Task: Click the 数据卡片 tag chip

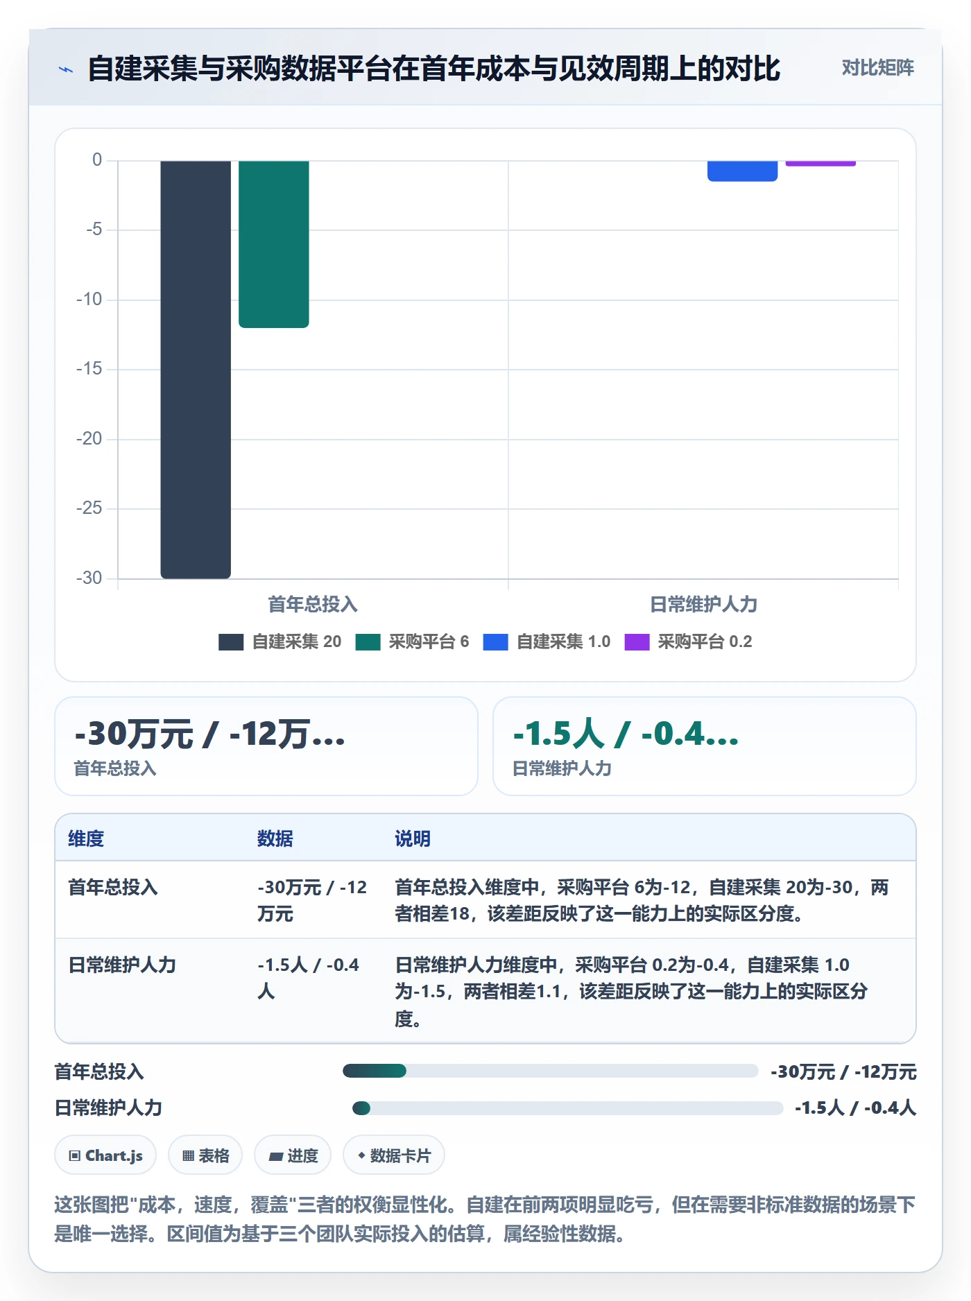Action: 394,1155
